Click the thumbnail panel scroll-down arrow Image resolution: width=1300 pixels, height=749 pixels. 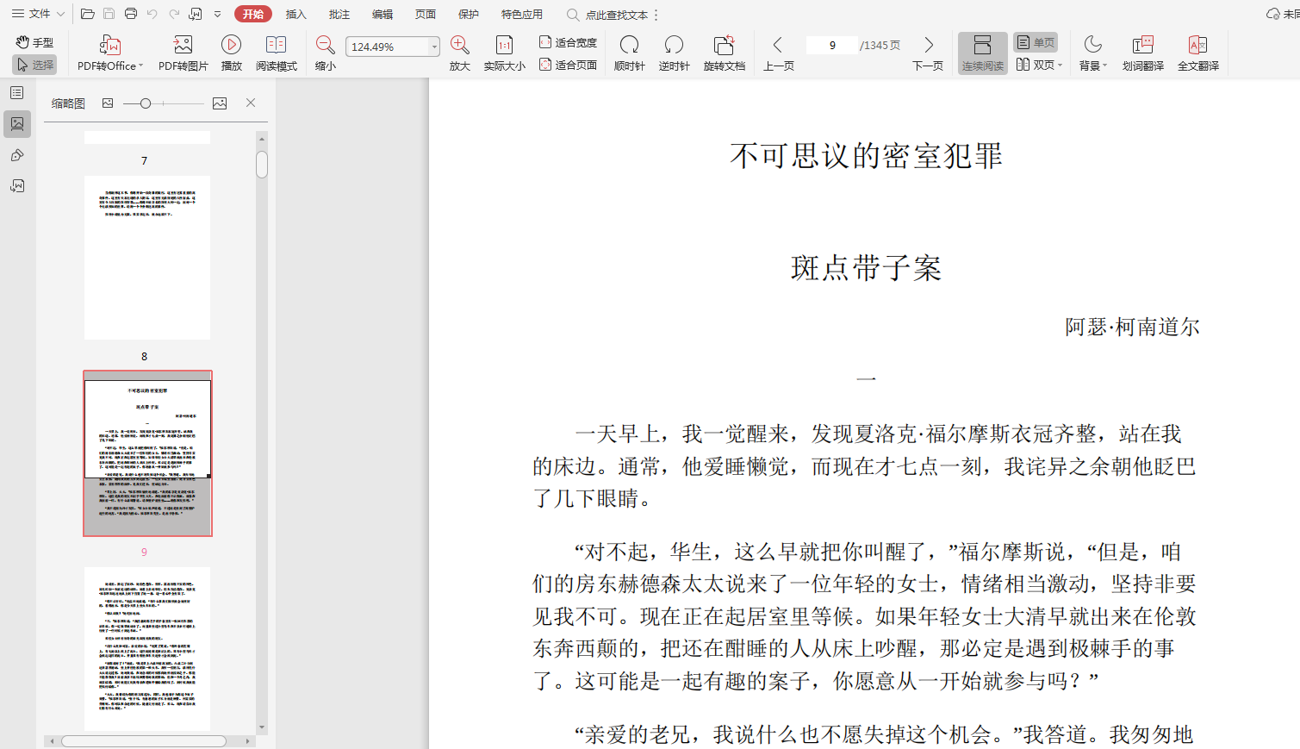[262, 727]
